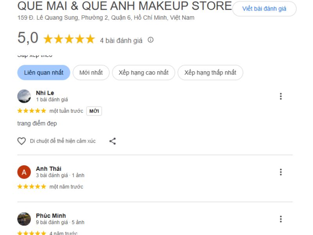Click the 'Viết bài đánh giá' button
Screen dimensions: 313x235
pyautogui.click(x=264, y=9)
